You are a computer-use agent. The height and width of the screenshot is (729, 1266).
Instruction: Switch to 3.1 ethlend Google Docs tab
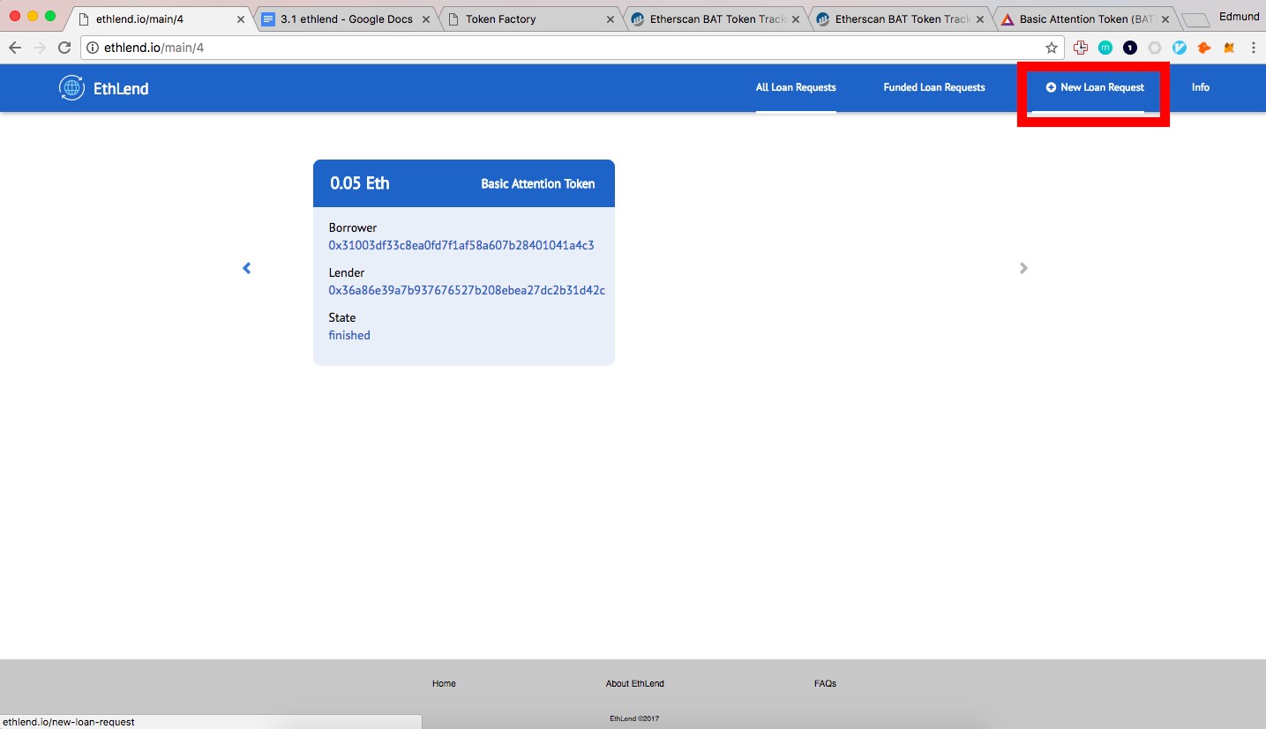tap(346, 19)
